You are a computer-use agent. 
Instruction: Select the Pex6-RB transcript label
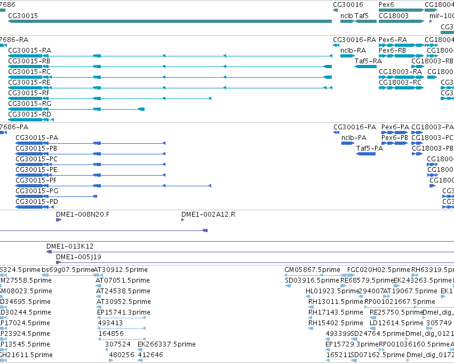coord(392,51)
